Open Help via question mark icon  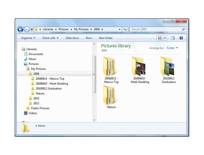(x=181, y=38)
